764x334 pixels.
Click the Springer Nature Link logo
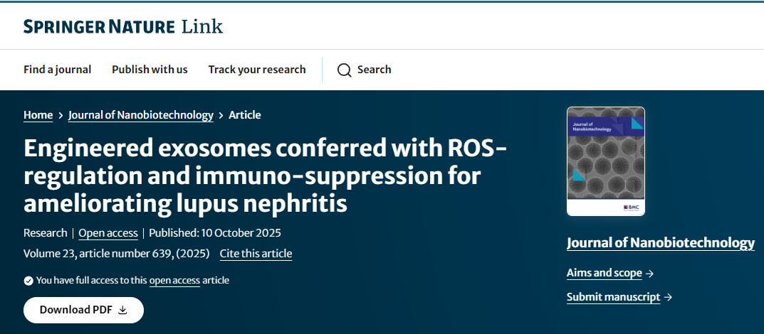click(x=123, y=27)
